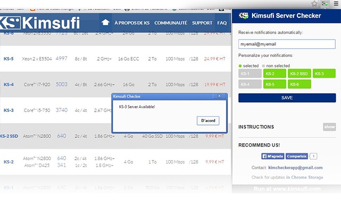Click the 4997 score value
The width and height of the screenshot is (341, 213).
(x=62, y=59)
